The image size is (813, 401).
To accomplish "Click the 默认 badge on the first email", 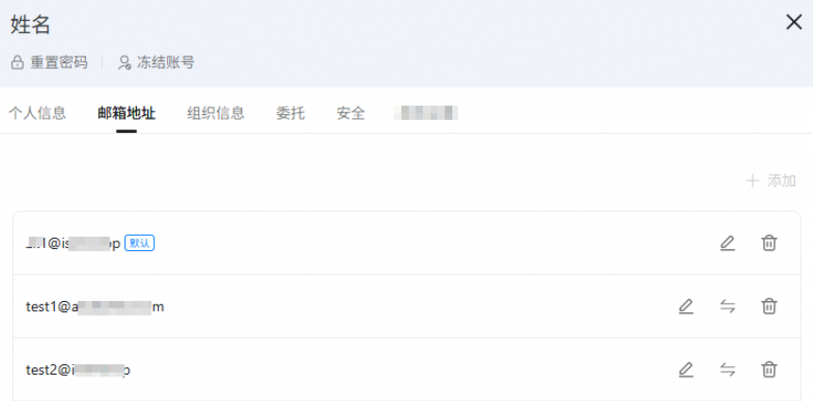I will click(x=139, y=243).
